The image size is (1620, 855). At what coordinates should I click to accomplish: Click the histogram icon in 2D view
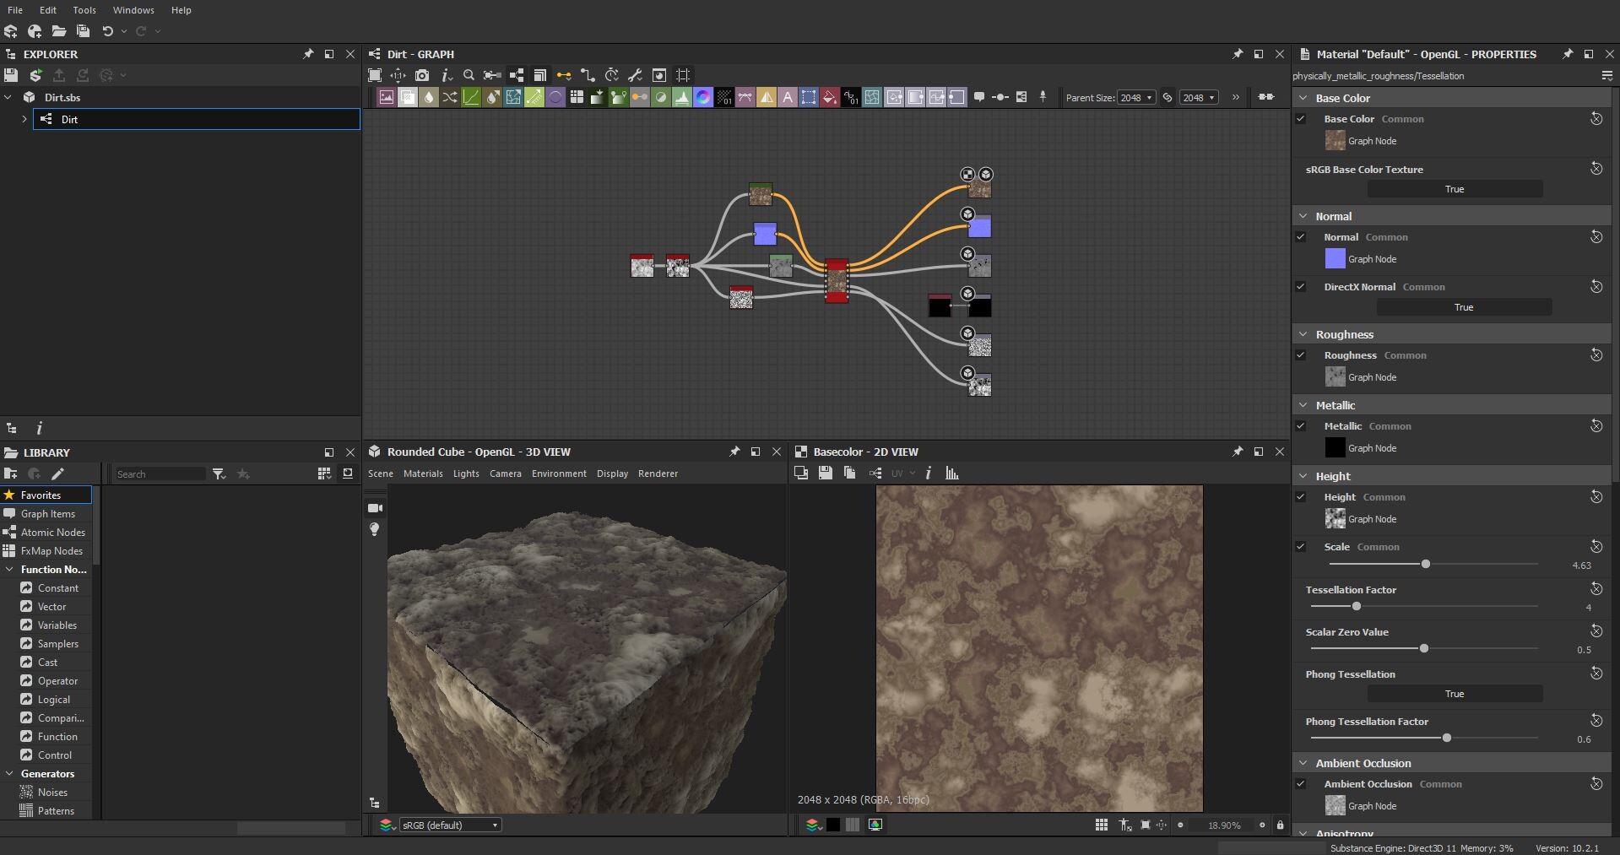[952, 473]
